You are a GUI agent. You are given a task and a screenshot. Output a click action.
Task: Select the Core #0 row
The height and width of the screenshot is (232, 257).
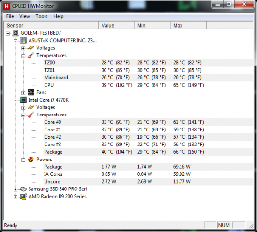pyautogui.click(x=148, y=122)
